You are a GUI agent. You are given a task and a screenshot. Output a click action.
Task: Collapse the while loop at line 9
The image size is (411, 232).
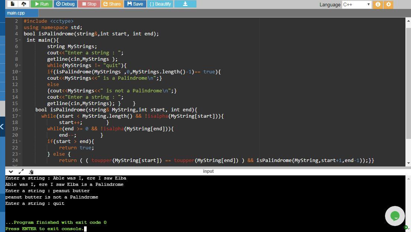tap(19, 66)
